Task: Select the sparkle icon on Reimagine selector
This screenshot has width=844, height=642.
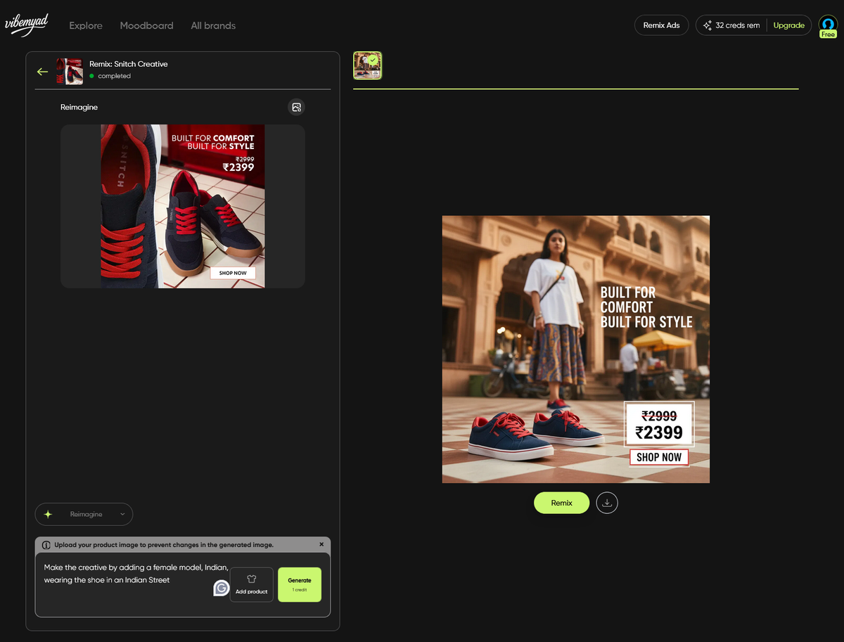Action: point(48,514)
